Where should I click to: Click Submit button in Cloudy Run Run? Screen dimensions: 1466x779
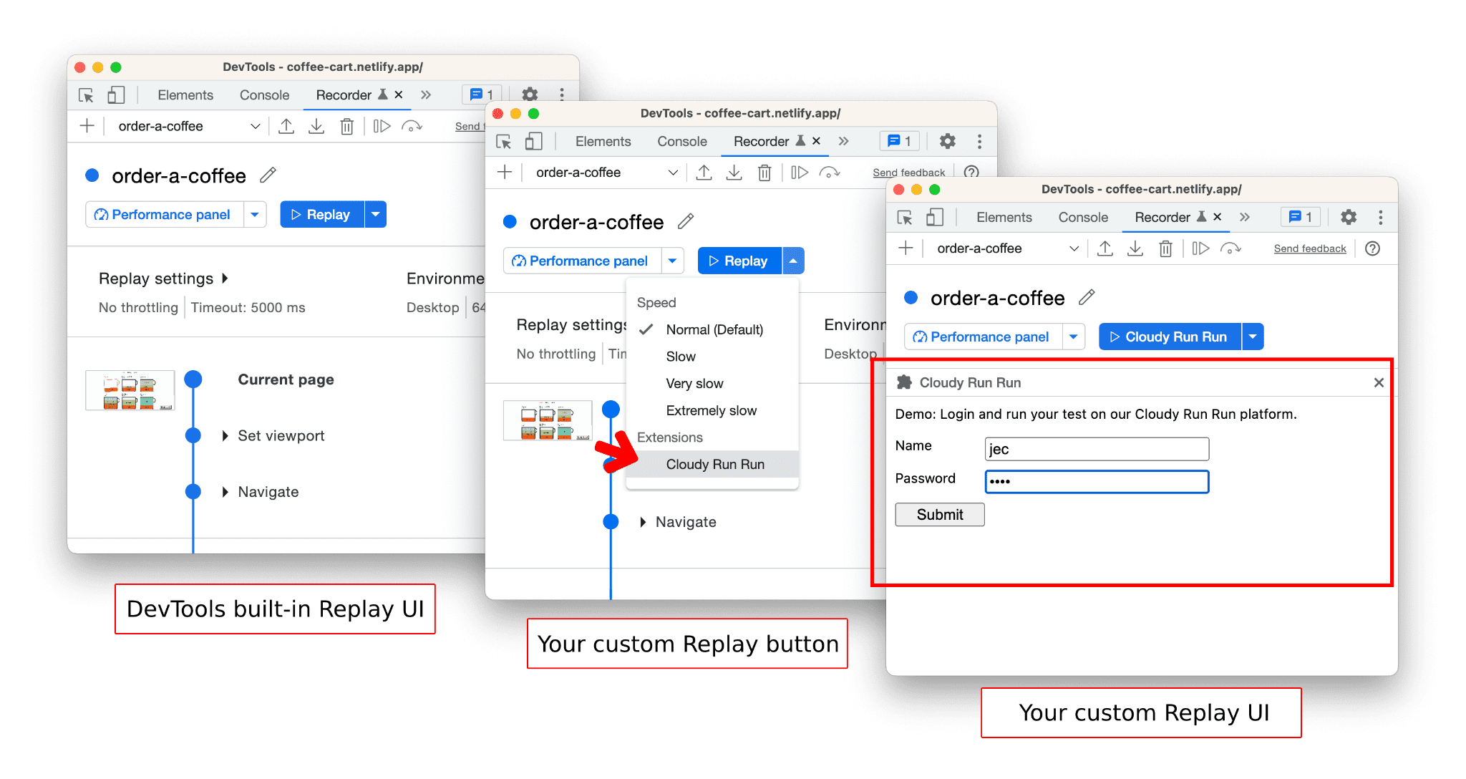(x=938, y=515)
